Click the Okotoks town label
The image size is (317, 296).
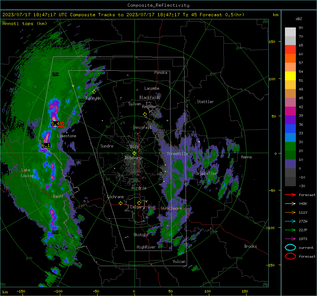click(141, 235)
